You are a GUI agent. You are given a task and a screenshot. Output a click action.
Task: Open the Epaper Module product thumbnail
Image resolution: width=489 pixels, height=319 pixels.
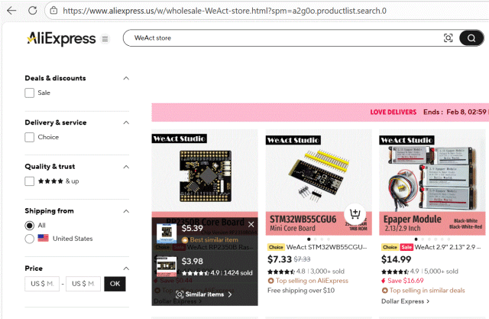click(x=432, y=182)
